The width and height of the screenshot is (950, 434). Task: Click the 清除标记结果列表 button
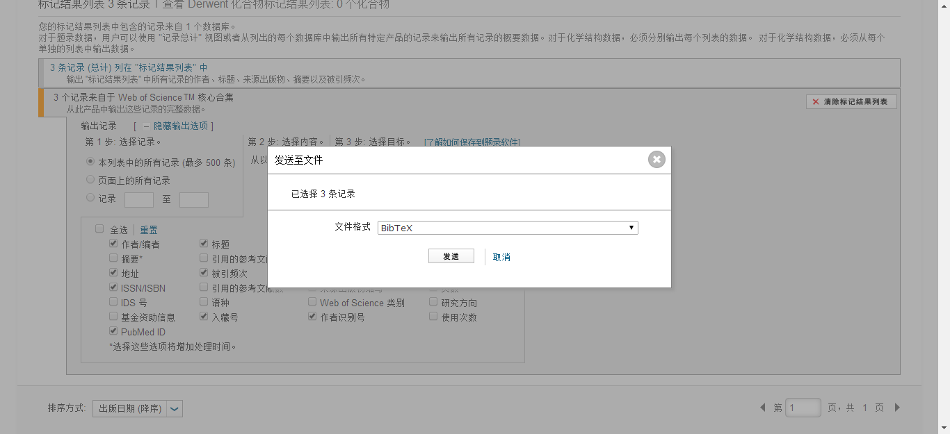(851, 101)
